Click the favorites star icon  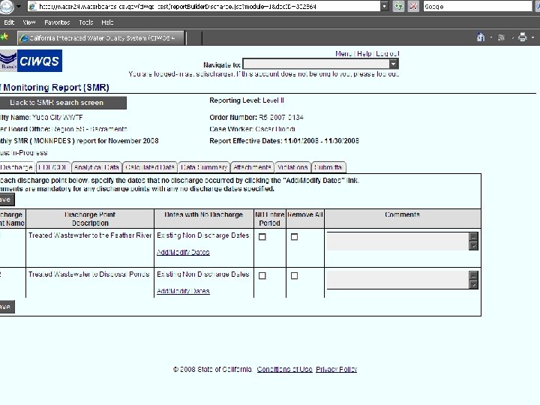tap(4, 37)
